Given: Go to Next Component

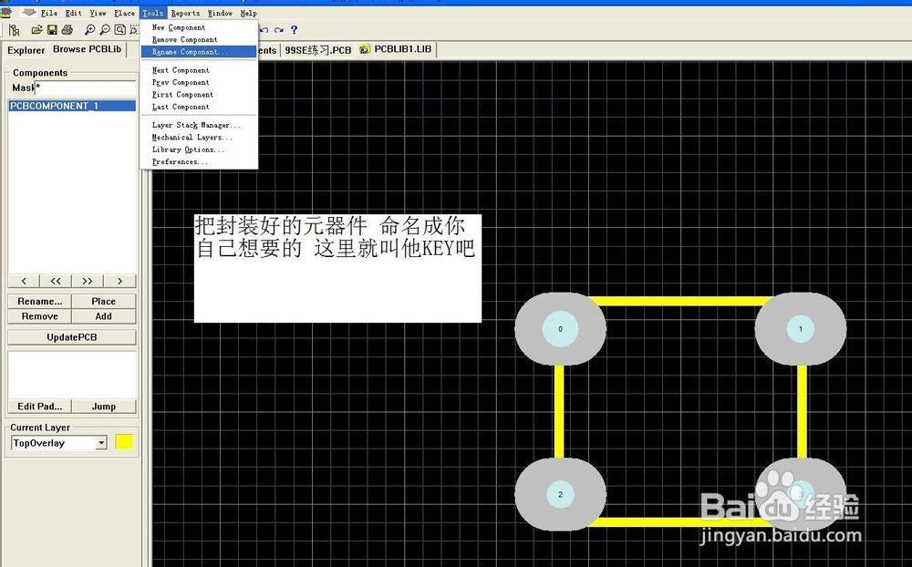Looking at the screenshot, I should 199,70.
